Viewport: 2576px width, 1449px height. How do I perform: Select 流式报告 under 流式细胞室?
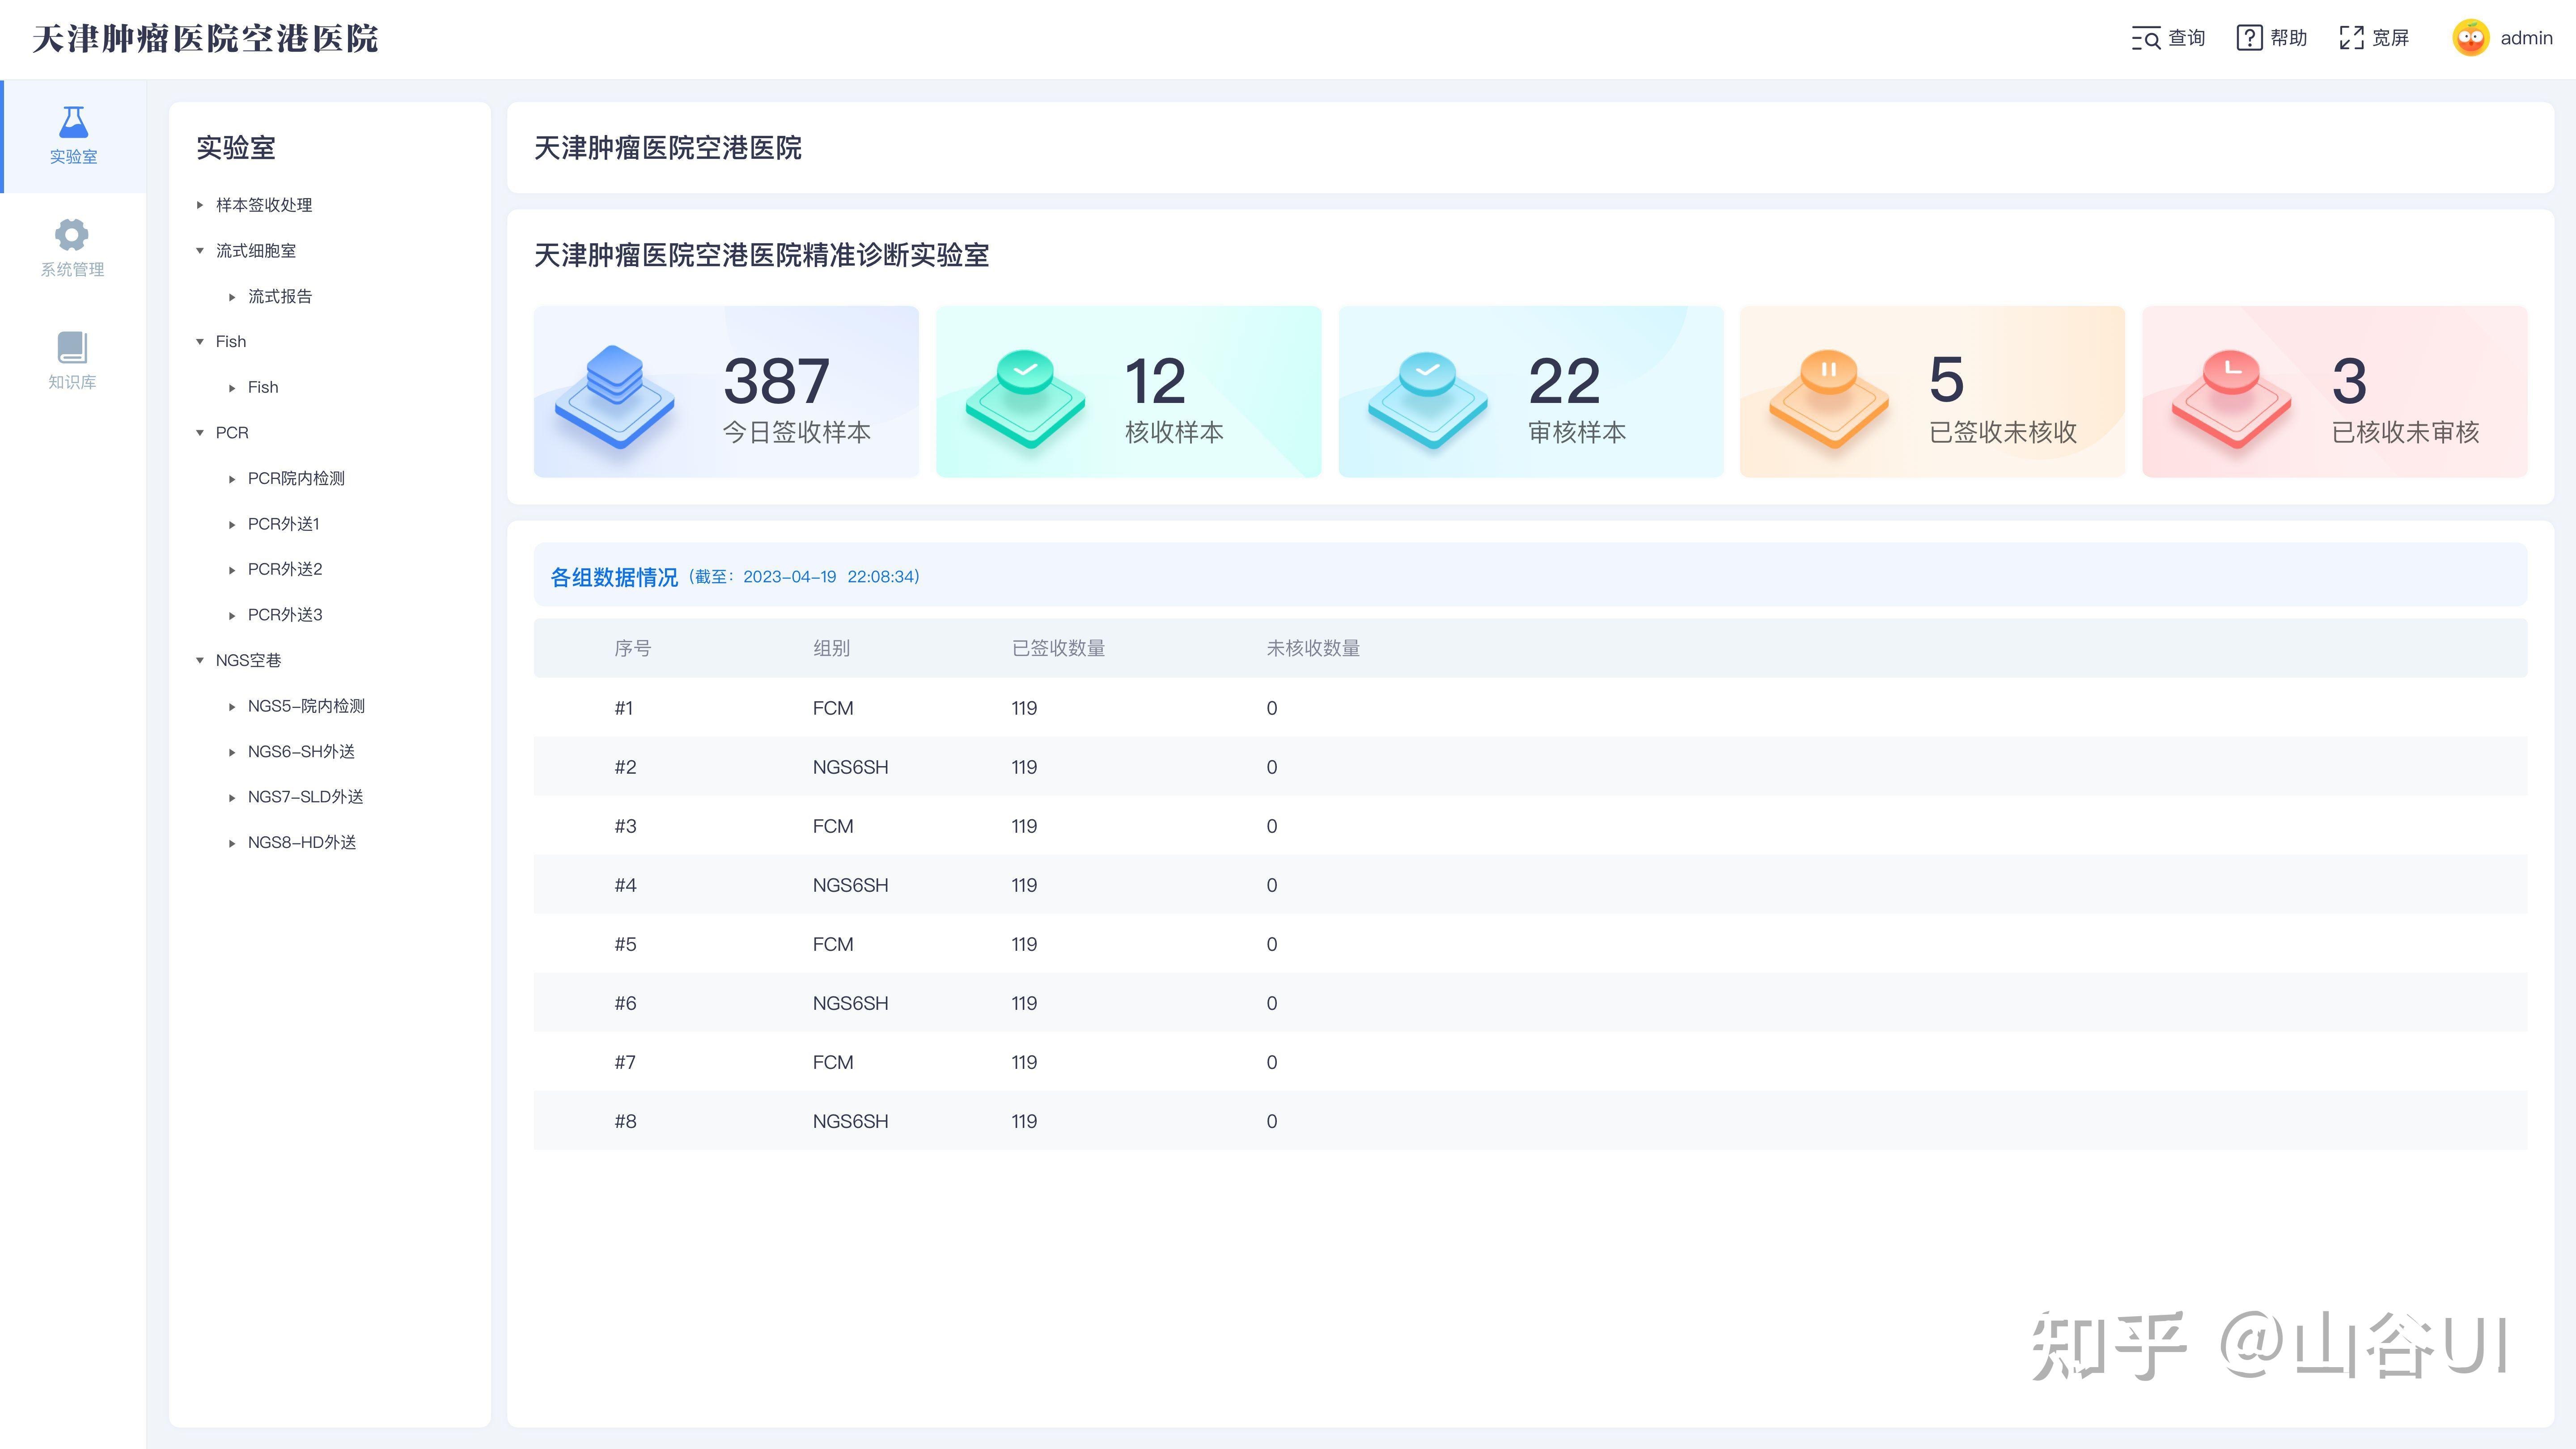(280, 297)
